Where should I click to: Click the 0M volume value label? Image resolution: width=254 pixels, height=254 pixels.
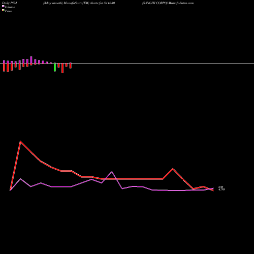221,187
